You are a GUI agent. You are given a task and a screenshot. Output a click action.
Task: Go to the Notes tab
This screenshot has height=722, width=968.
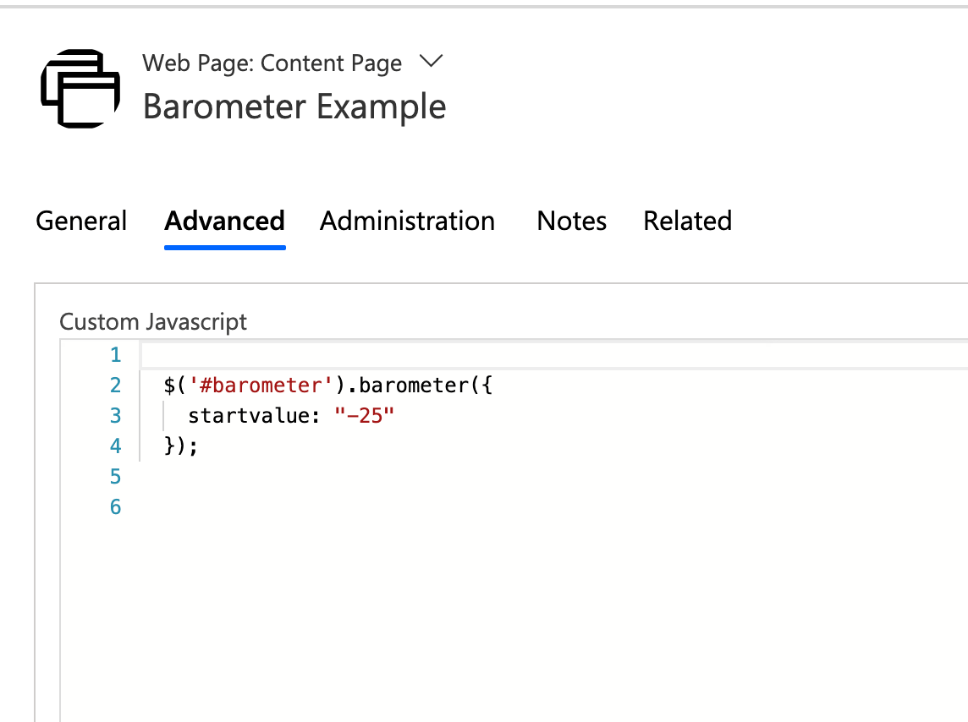571,221
